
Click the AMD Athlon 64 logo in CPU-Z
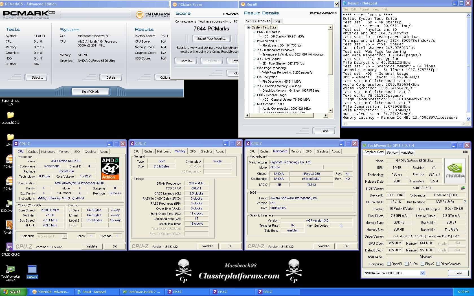pos(110,169)
